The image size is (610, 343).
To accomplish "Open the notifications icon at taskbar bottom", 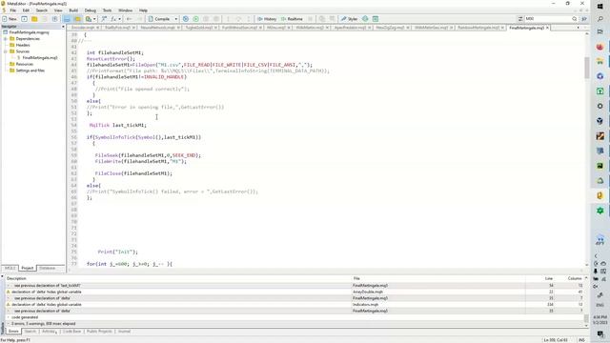I will coord(600,334).
